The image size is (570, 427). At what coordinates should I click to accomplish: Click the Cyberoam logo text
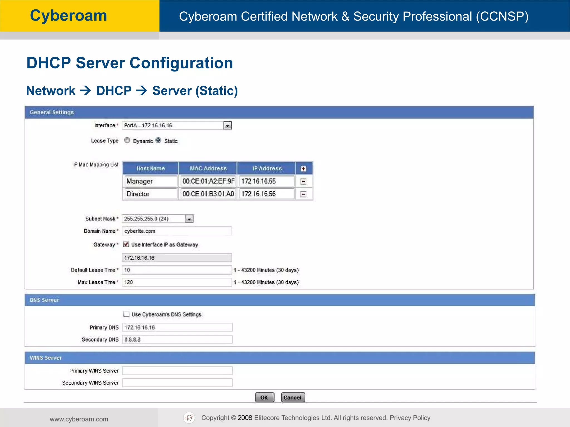point(68,16)
